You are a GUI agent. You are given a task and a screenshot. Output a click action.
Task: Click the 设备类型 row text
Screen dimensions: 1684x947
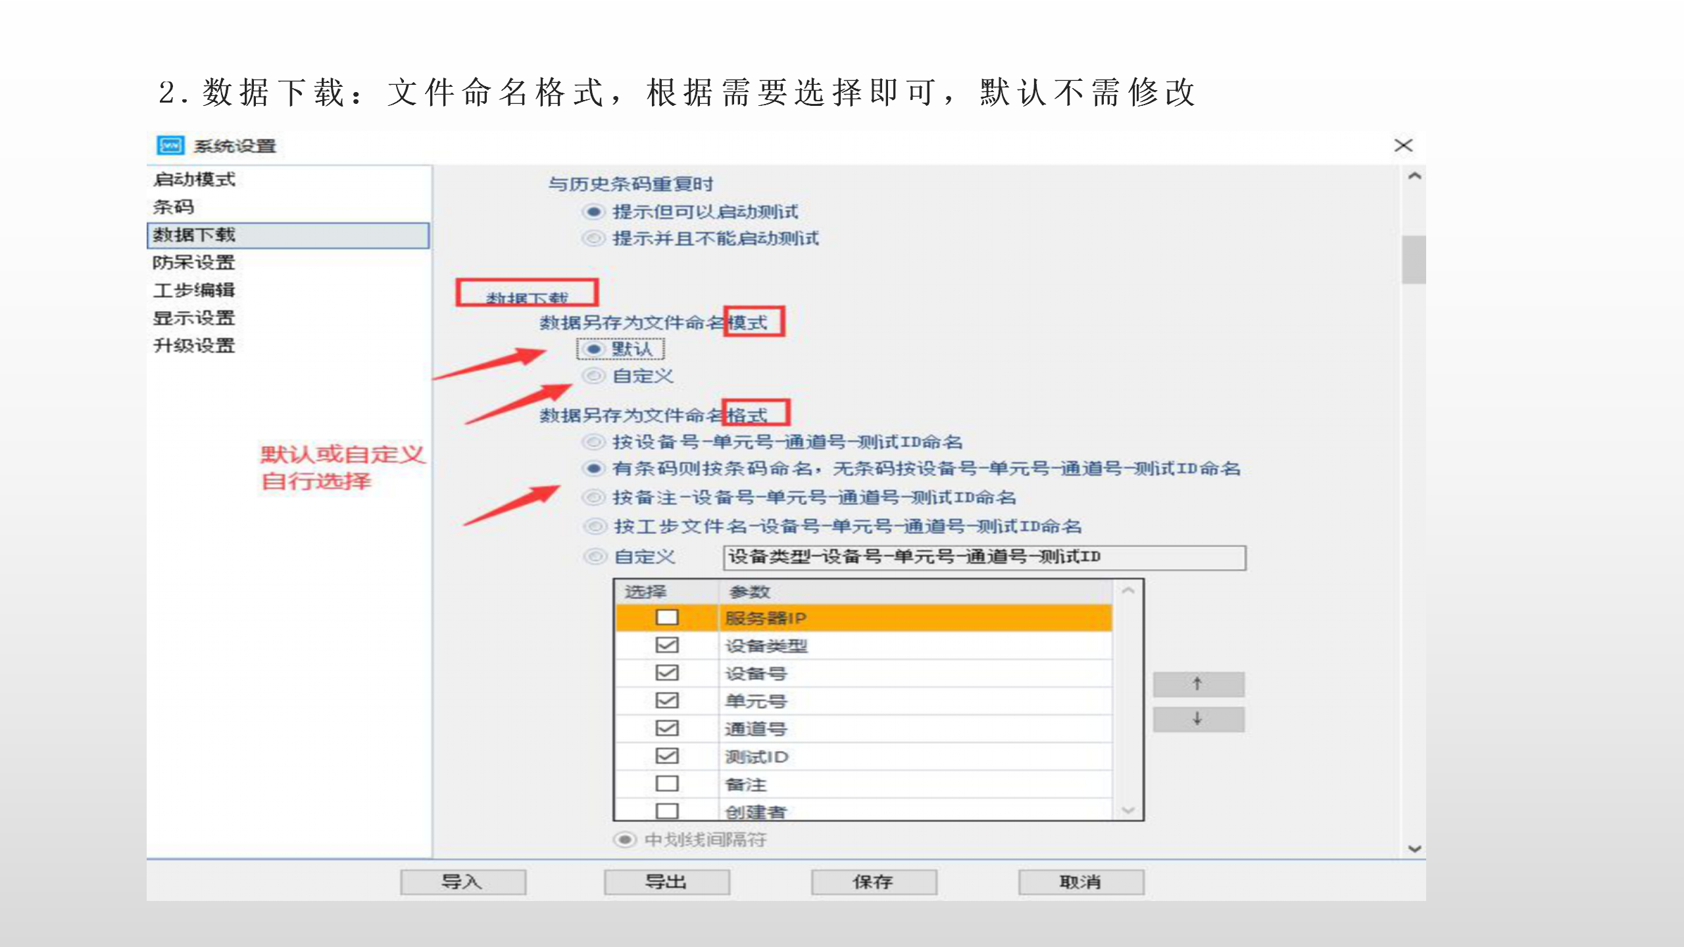coord(766,646)
